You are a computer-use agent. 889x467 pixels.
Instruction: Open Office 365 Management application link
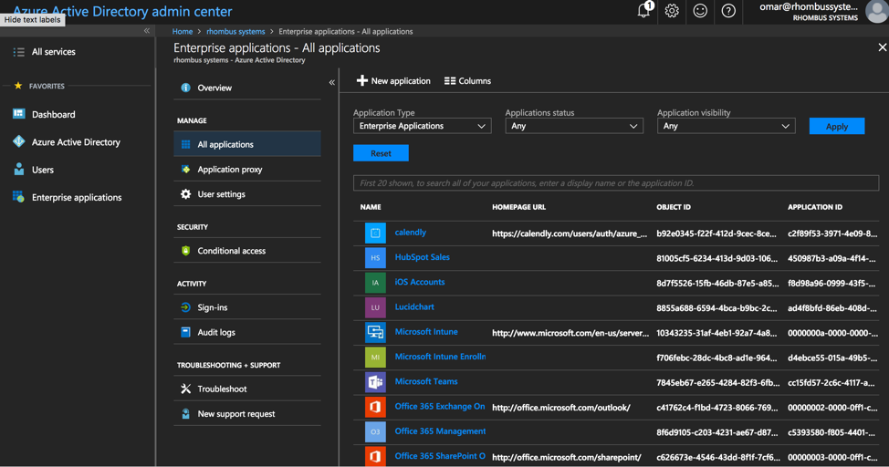tap(440, 431)
